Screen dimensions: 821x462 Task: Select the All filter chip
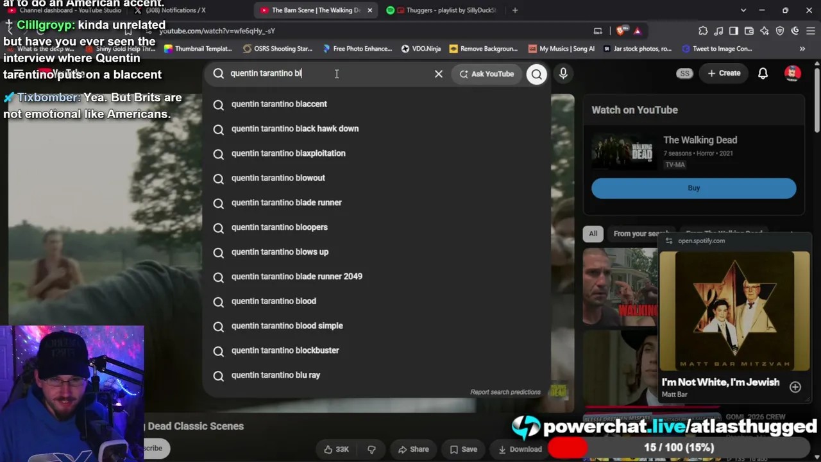pyautogui.click(x=593, y=234)
